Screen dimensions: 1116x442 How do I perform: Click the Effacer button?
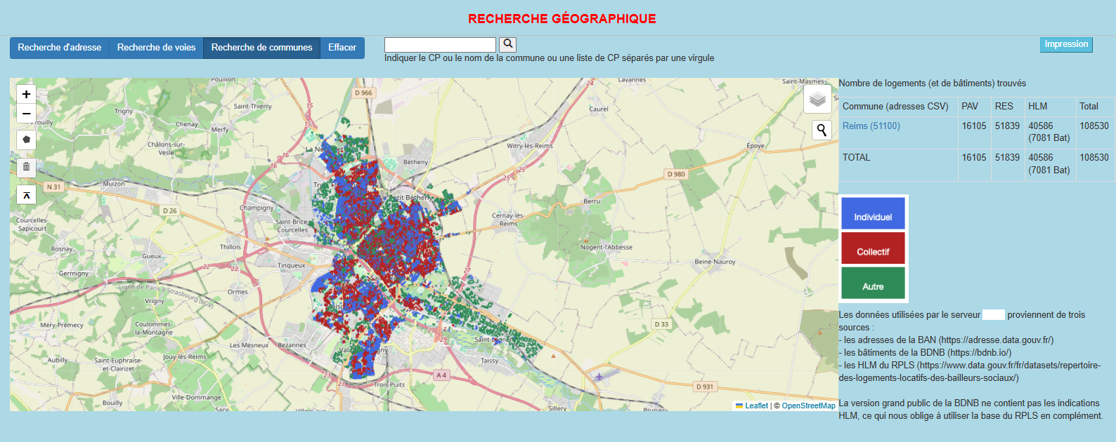coord(342,48)
